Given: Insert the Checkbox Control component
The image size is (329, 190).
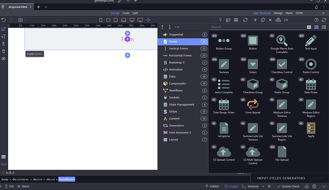Looking at the screenshot, I should 282,66.
